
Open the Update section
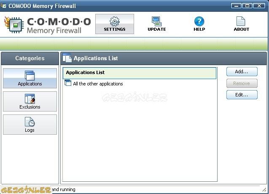(x=156, y=24)
